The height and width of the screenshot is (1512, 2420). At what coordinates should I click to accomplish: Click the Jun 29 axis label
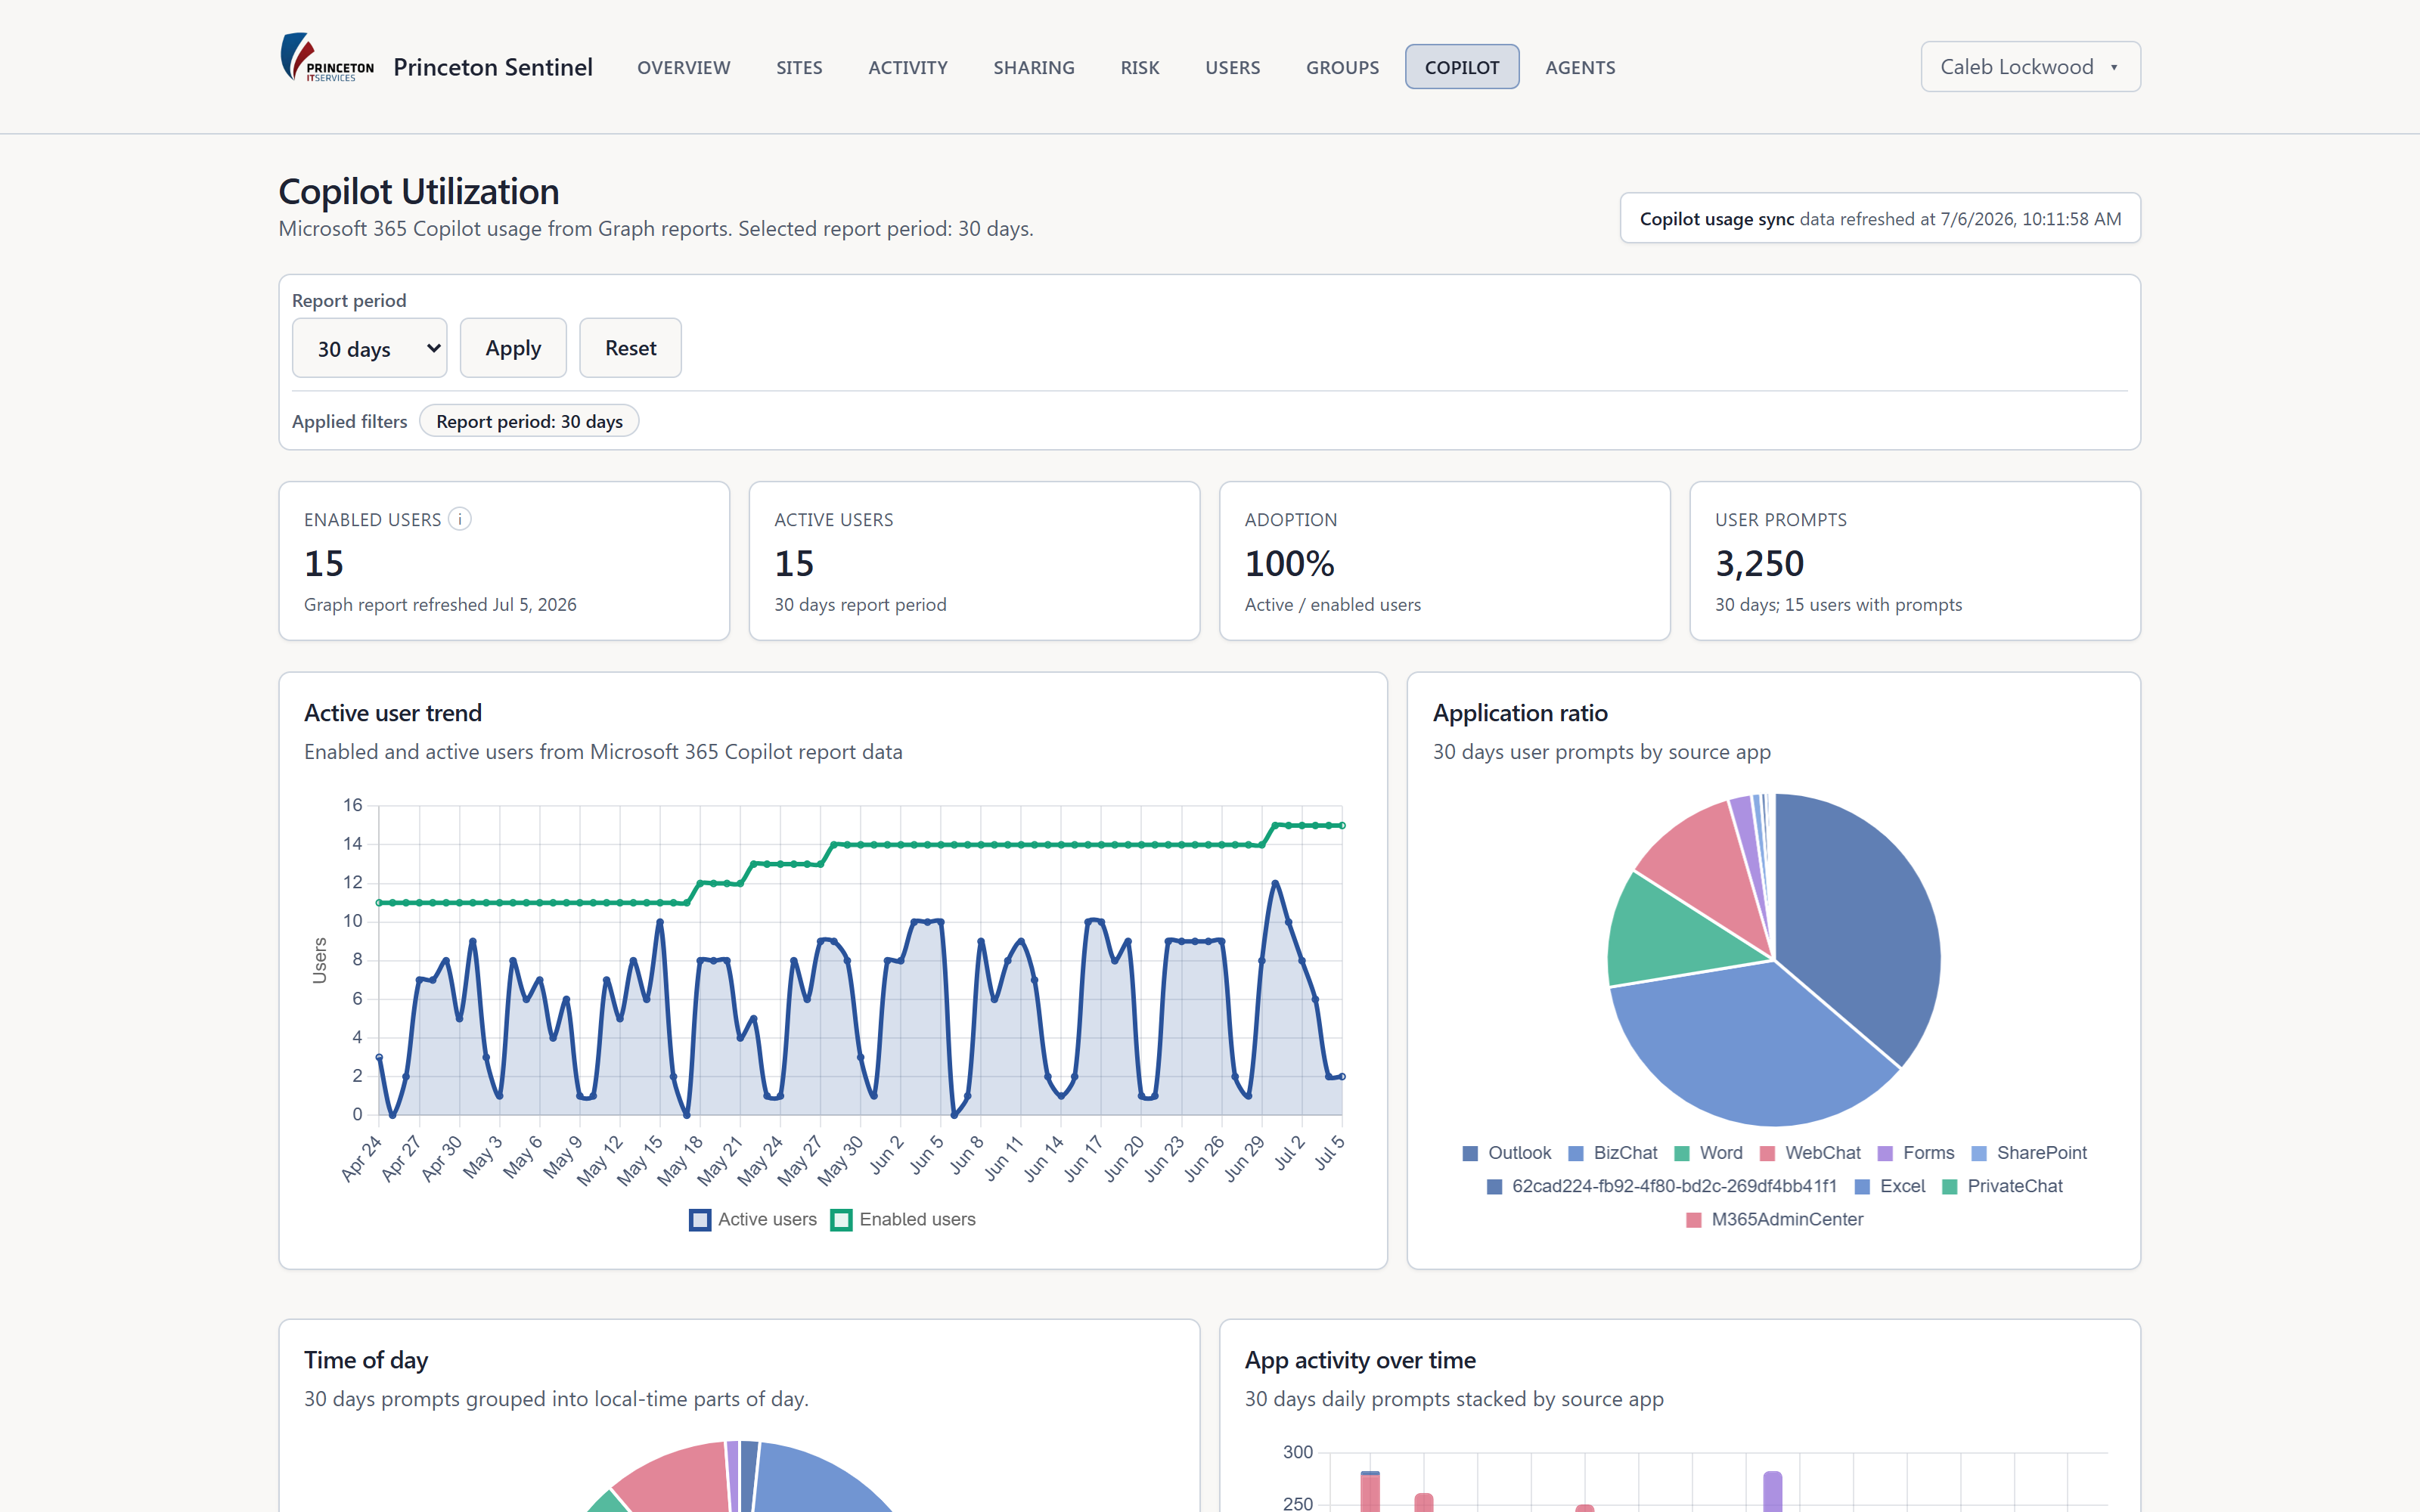[x=1245, y=1159]
